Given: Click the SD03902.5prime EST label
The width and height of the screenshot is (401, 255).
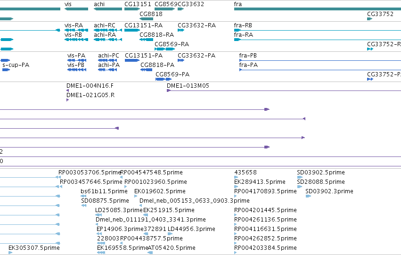Looking at the screenshot, I should pyautogui.click(x=321, y=173).
